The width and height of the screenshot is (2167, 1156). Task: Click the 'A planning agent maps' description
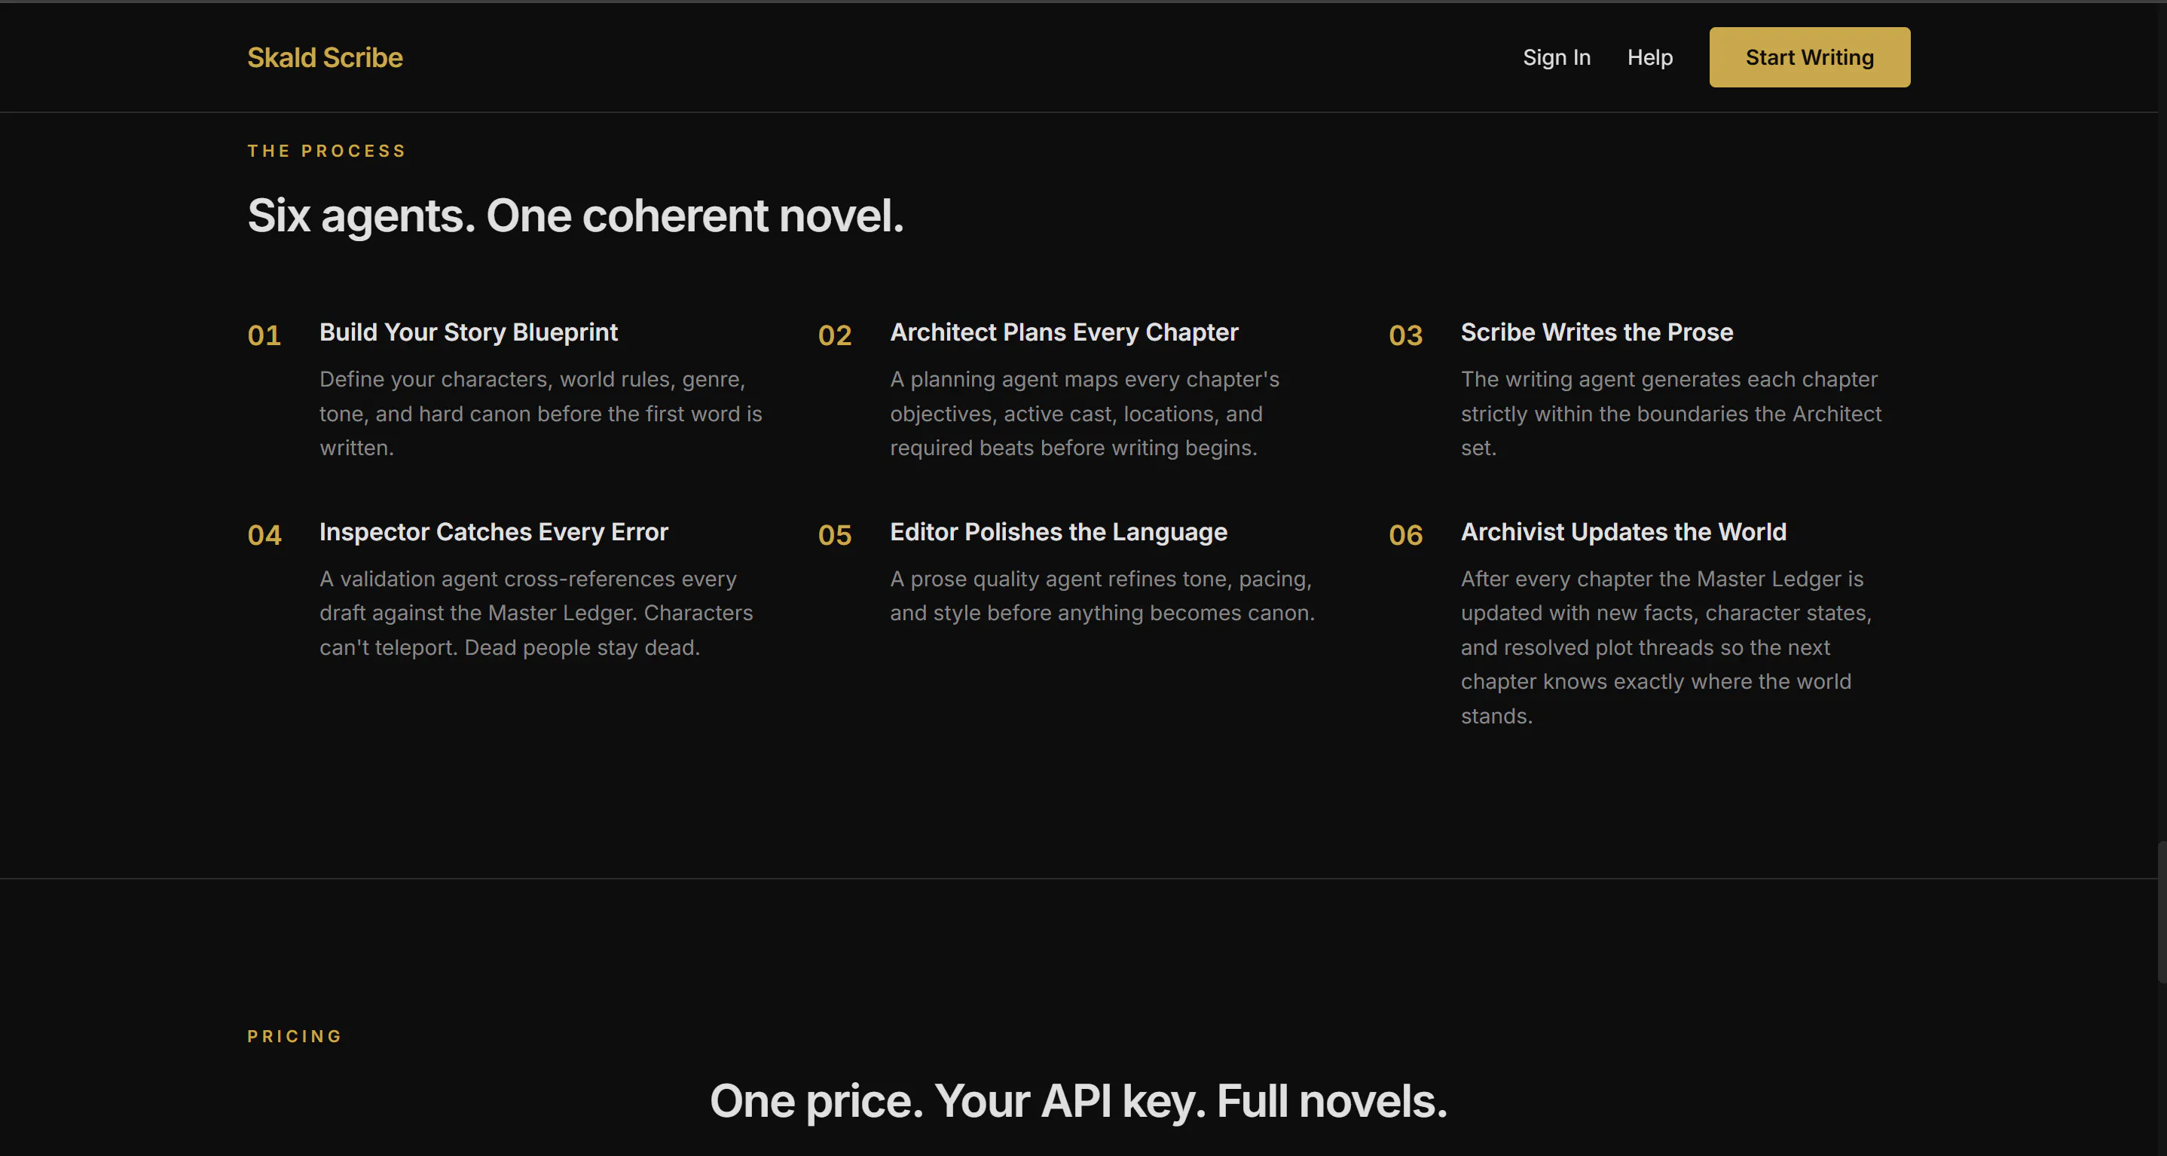[1084, 413]
